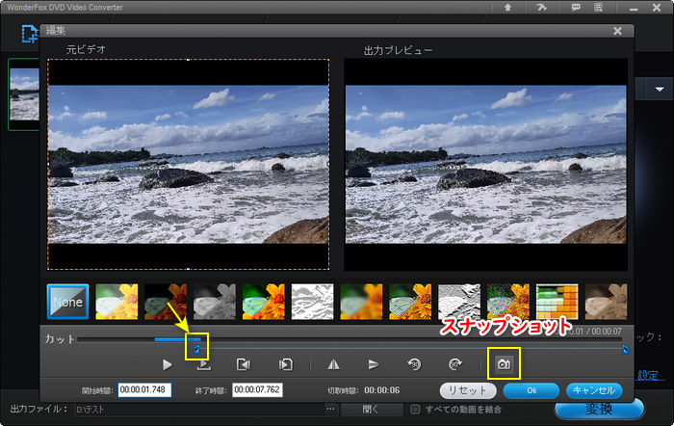Apply the mosaic tile filter thumbnail
The height and width of the screenshot is (426, 674).
click(557, 302)
